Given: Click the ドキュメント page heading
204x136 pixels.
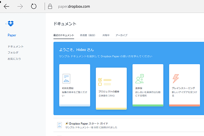Looking at the screenshot, I should 65,24.
